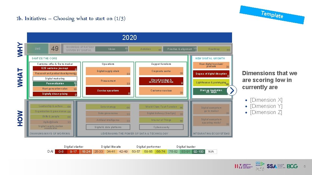Click the 66-74 legend swatch

pos(161,152)
